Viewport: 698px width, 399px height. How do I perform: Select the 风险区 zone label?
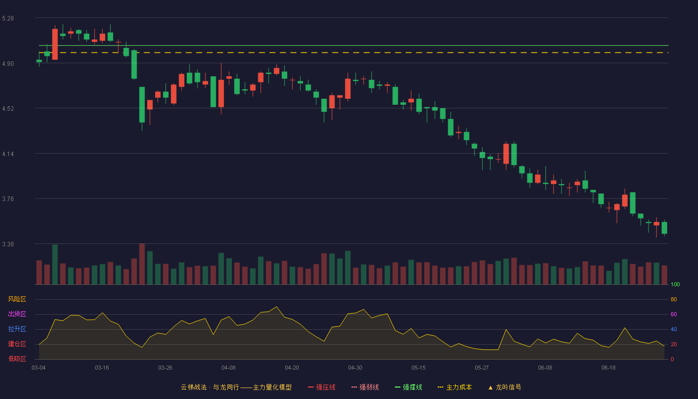tap(17, 299)
